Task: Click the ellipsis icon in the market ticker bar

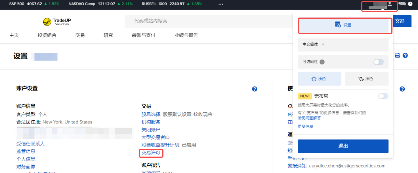Action: click(x=220, y=4)
